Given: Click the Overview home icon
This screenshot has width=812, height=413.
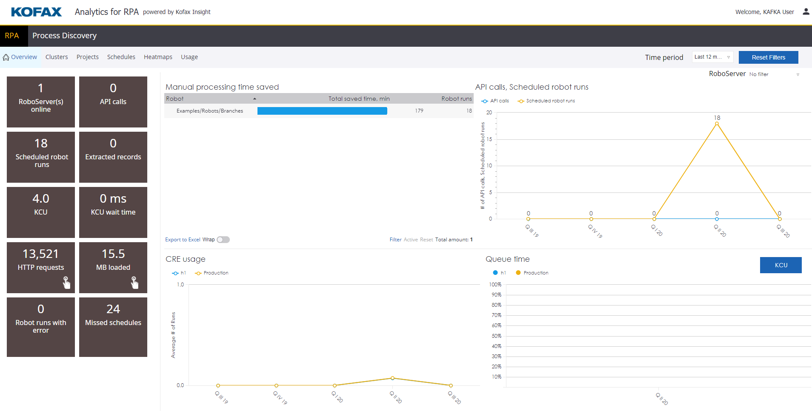Looking at the screenshot, I should coord(6,57).
